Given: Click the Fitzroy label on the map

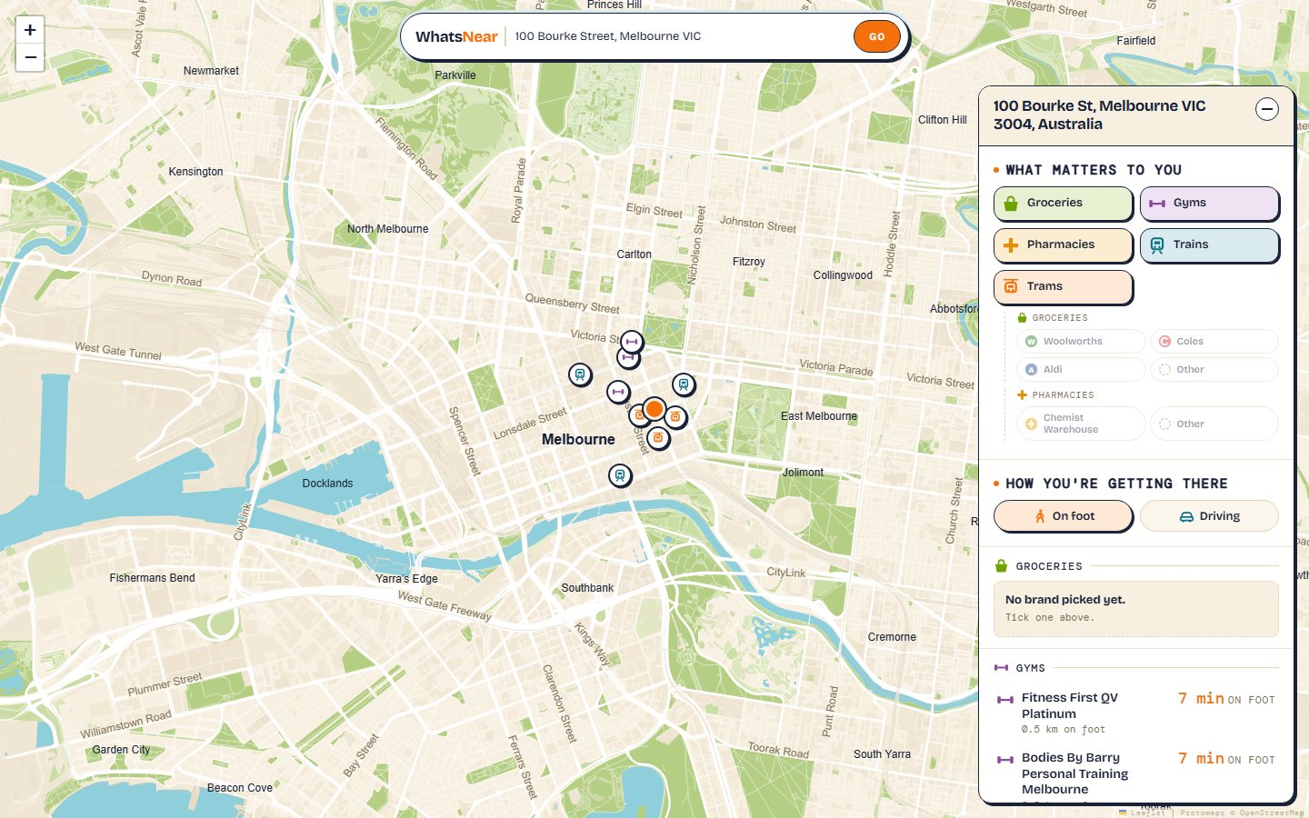Looking at the screenshot, I should [x=749, y=262].
